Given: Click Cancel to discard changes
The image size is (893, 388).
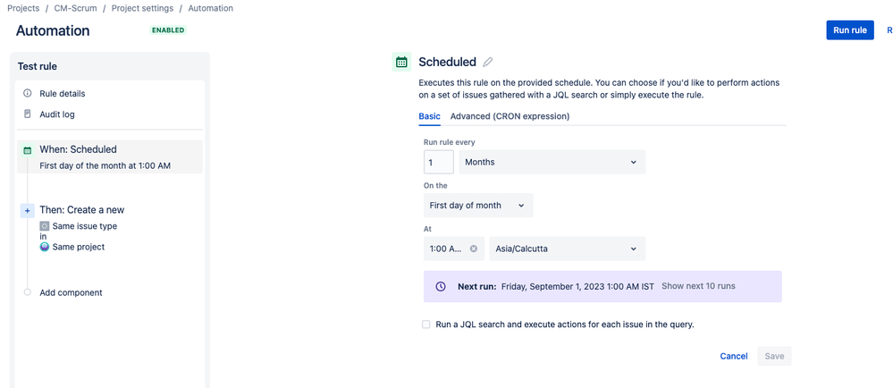Looking at the screenshot, I should [734, 356].
